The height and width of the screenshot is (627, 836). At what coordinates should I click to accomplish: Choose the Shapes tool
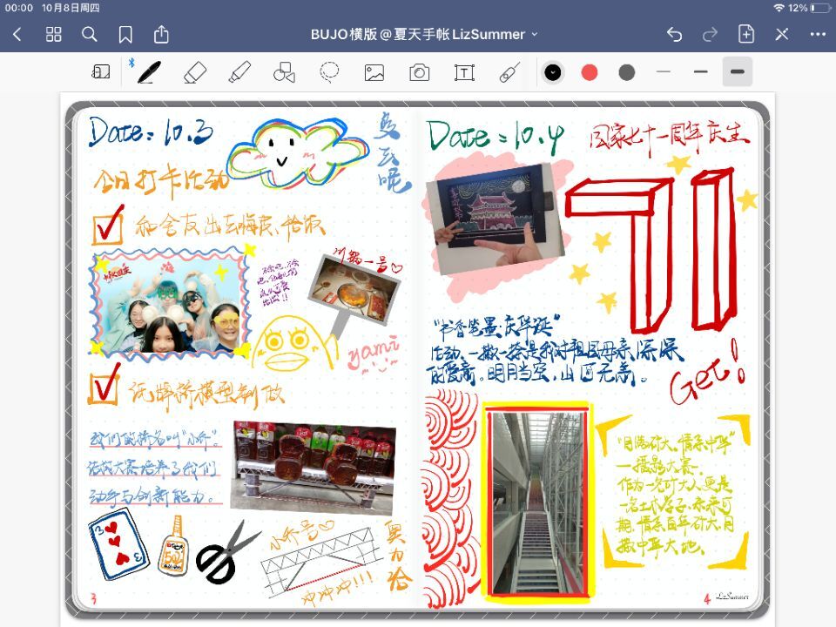tap(284, 72)
